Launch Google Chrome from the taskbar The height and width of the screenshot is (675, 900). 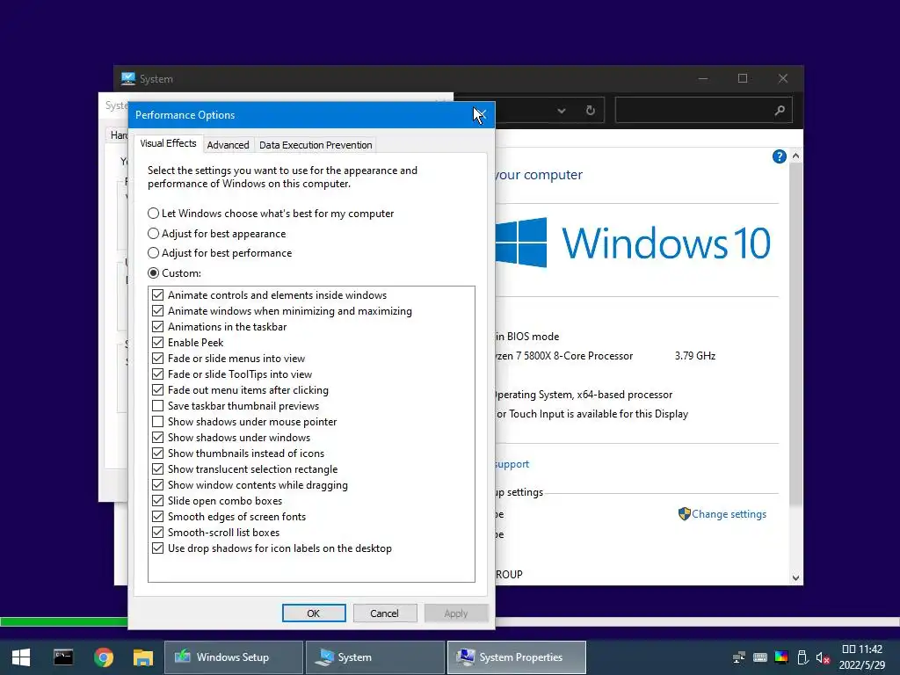click(104, 657)
